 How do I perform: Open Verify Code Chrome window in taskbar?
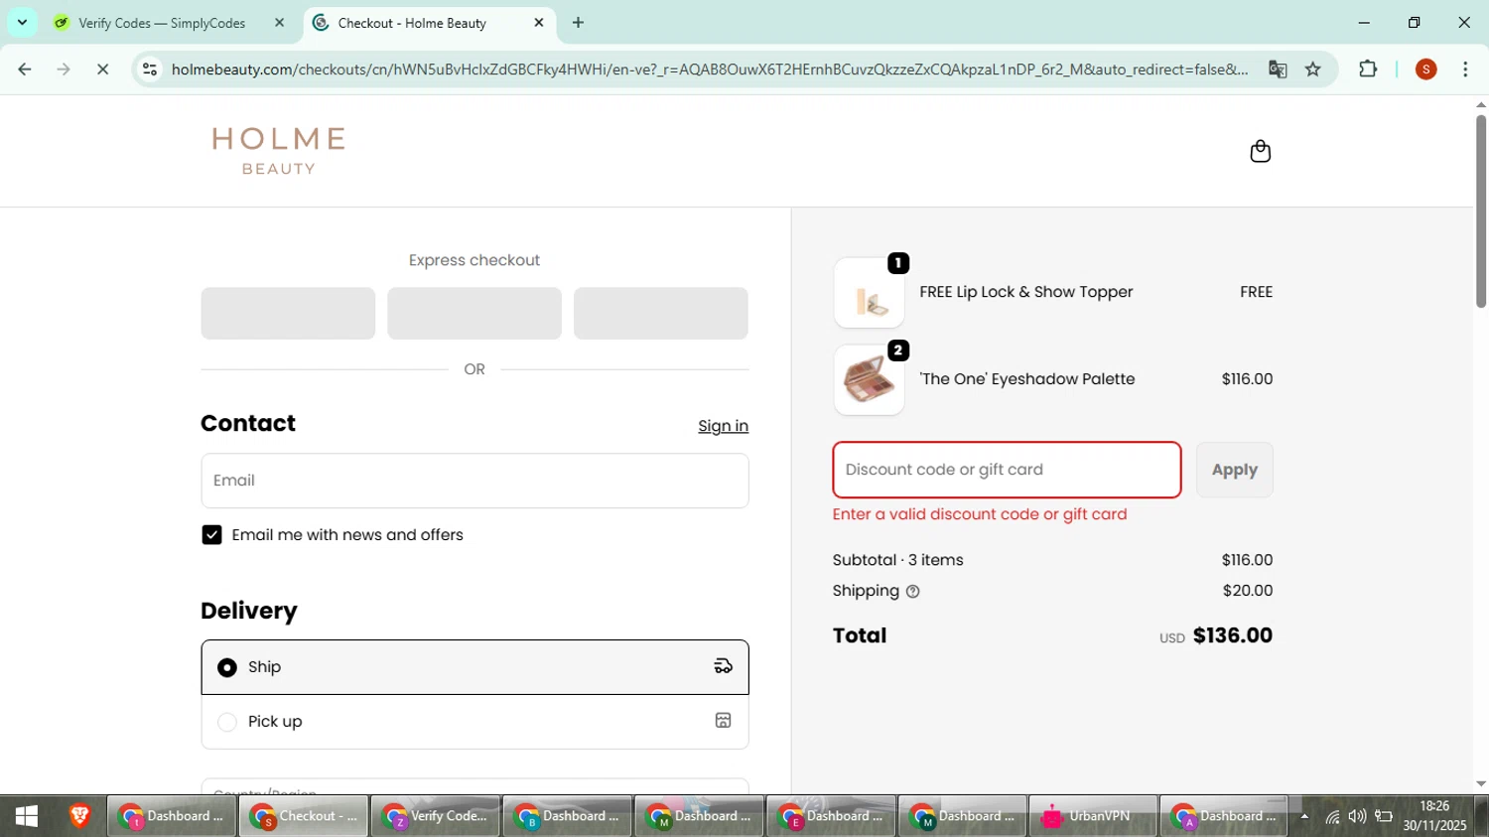(x=435, y=816)
